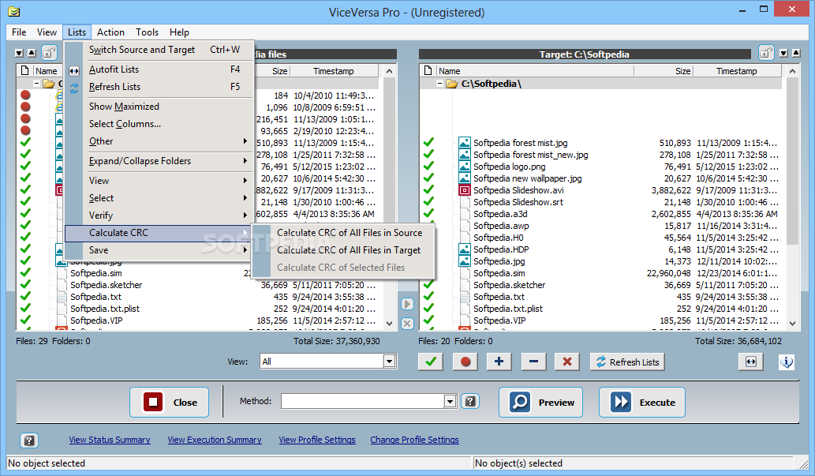Open the View filter dropdown
The image size is (815, 476).
click(389, 361)
